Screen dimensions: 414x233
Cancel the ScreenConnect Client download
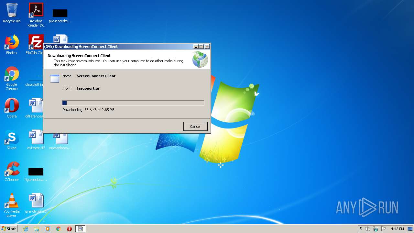coord(195,126)
